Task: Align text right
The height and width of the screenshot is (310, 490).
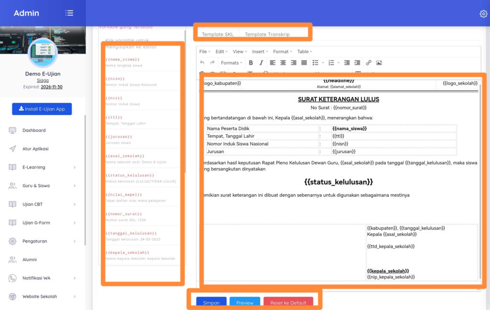Action: coord(293,63)
